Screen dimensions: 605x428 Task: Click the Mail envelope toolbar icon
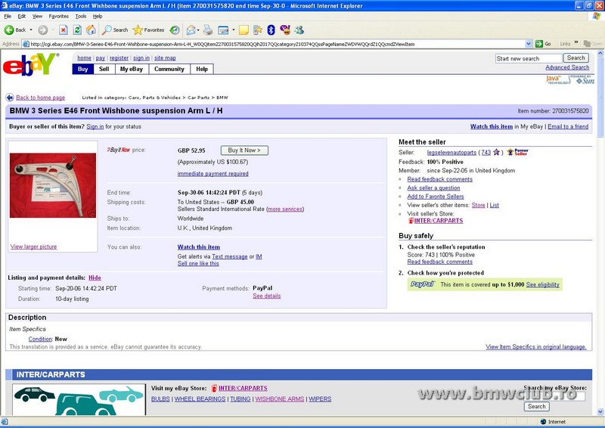pyautogui.click(x=191, y=29)
